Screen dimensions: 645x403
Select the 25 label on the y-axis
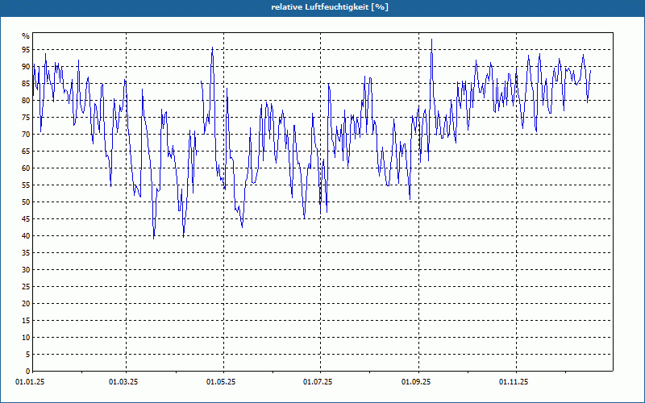26,287
